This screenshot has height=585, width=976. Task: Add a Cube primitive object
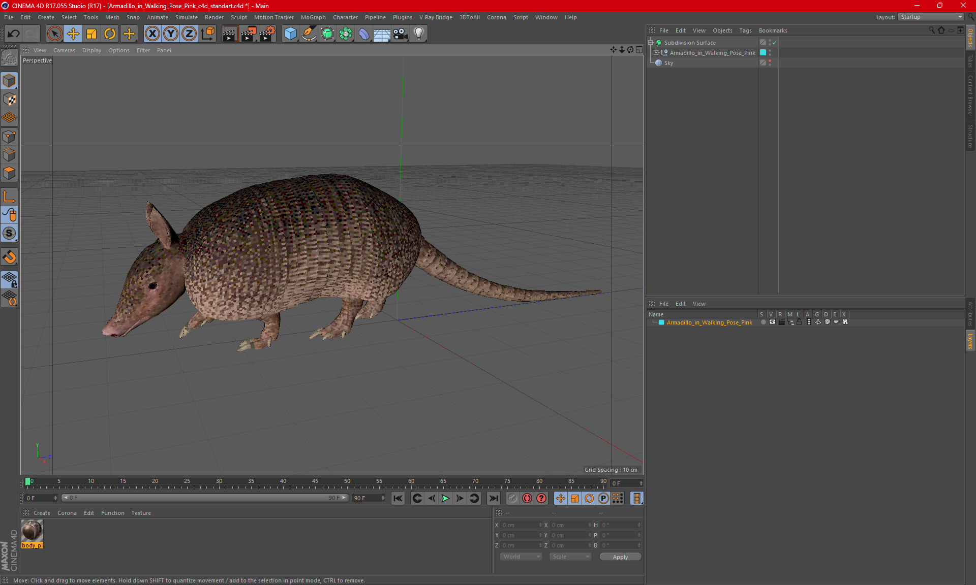[290, 34]
